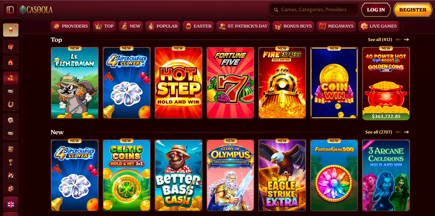Screen dimensions: 435x216
Task: Open the Bonus Buys category
Action: 293,26
